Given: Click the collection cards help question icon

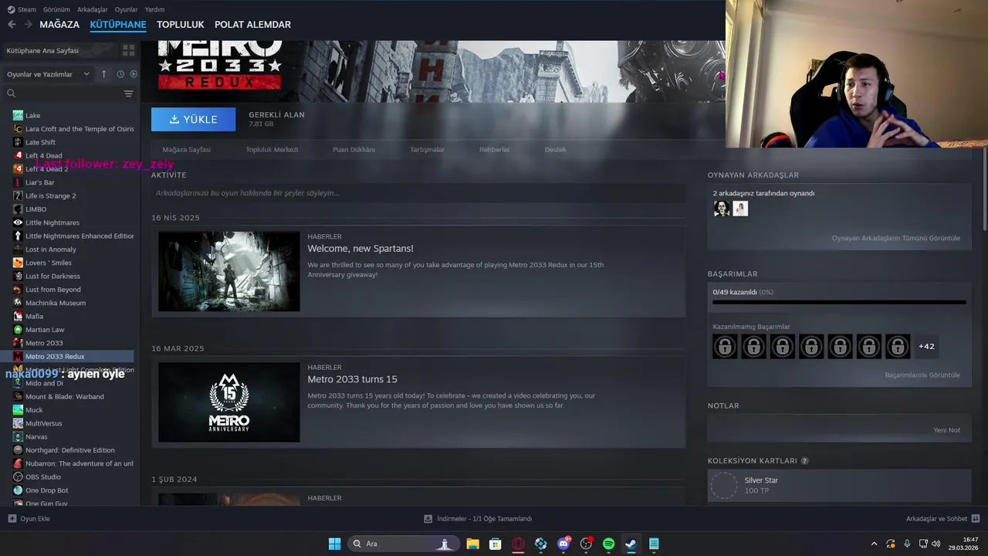Looking at the screenshot, I should pos(804,461).
